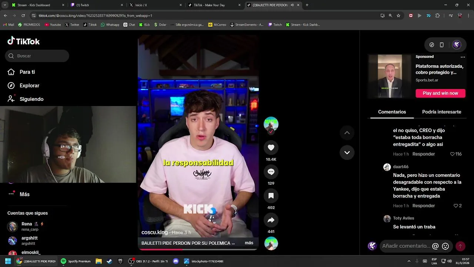Viewport: 474px width, 267px height.
Task: Open a new browser tab
Action: click(307, 5)
